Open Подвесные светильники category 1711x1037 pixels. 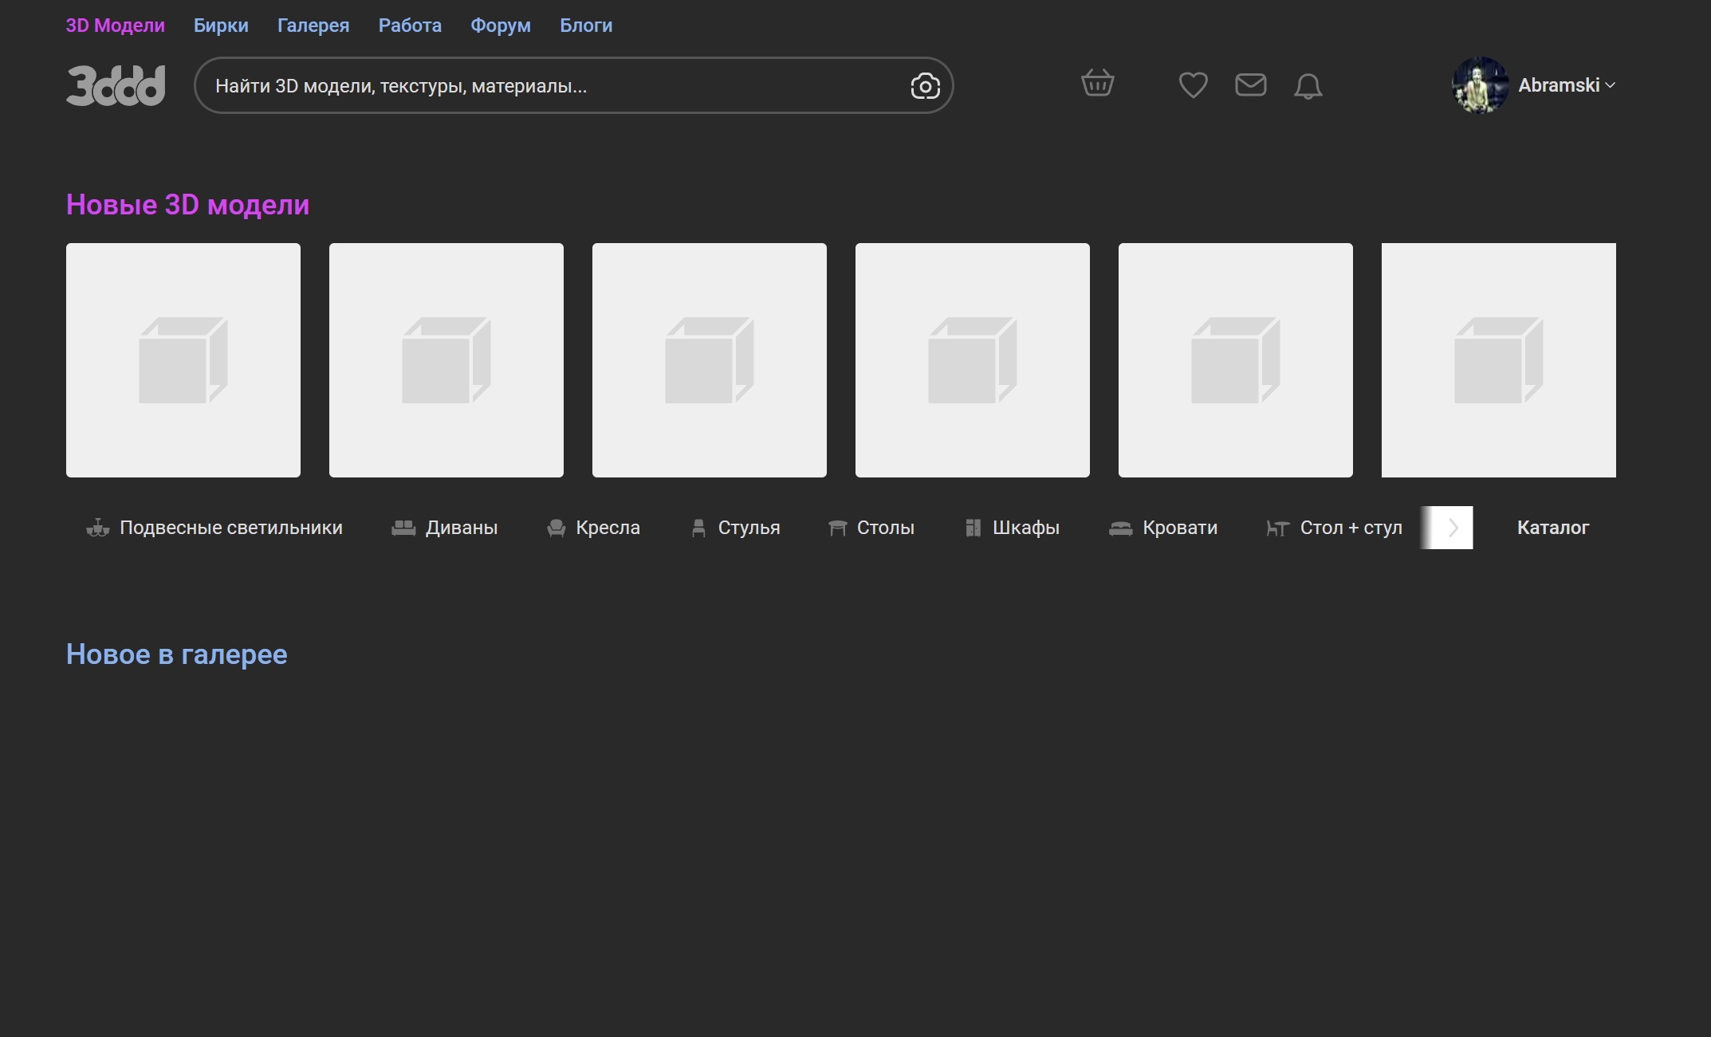[x=214, y=528]
